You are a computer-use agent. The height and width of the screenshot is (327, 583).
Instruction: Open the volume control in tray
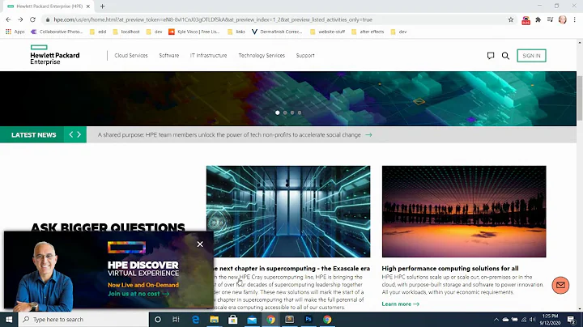[533, 320]
